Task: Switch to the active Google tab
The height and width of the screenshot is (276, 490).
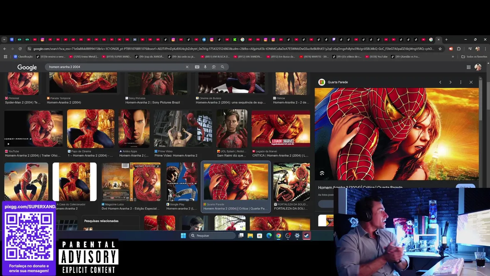Action: pyautogui.click(x=431, y=39)
